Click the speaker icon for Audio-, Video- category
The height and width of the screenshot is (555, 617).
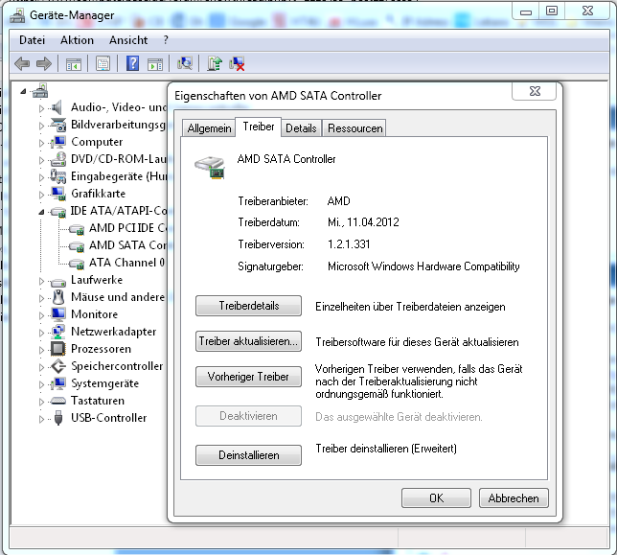click(x=57, y=107)
